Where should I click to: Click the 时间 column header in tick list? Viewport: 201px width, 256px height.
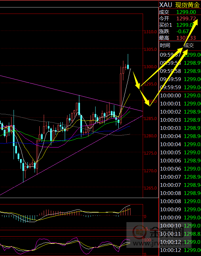(x=165, y=45)
